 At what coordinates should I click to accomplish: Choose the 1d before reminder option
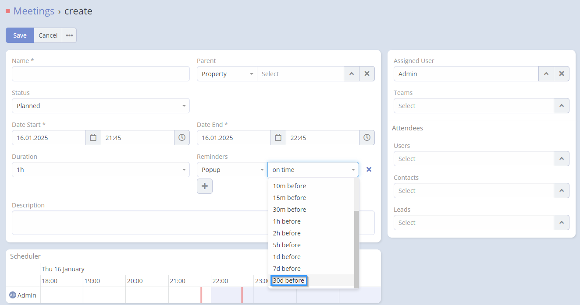[x=287, y=257]
